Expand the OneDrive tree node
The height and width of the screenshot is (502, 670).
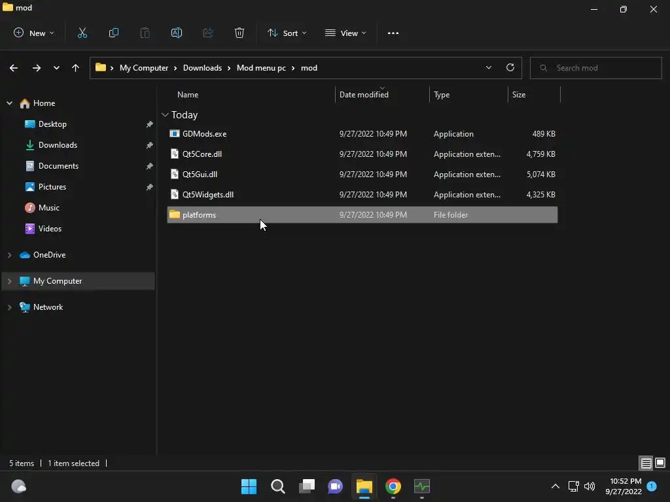(9, 255)
